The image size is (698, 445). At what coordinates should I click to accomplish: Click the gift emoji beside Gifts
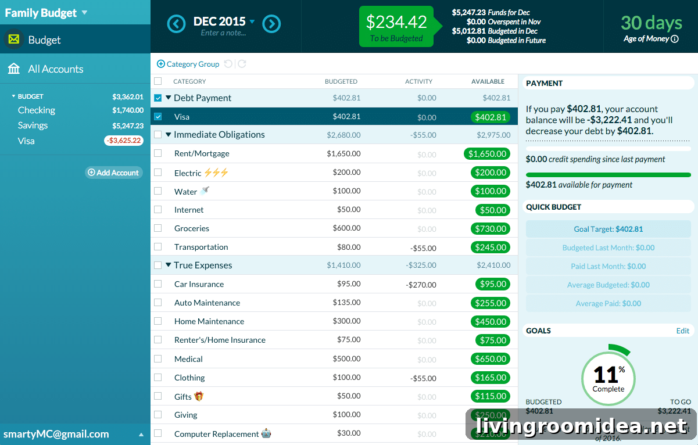point(199,396)
